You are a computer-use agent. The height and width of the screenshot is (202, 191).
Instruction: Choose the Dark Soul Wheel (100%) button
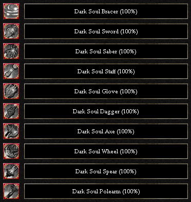click(106, 151)
